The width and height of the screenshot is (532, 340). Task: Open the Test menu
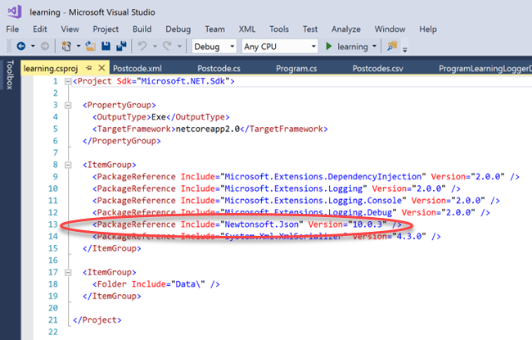pyautogui.click(x=310, y=29)
